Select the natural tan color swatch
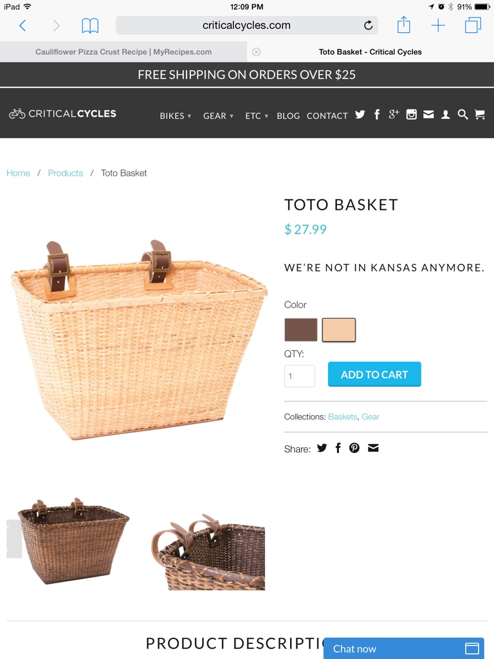 pyautogui.click(x=338, y=329)
